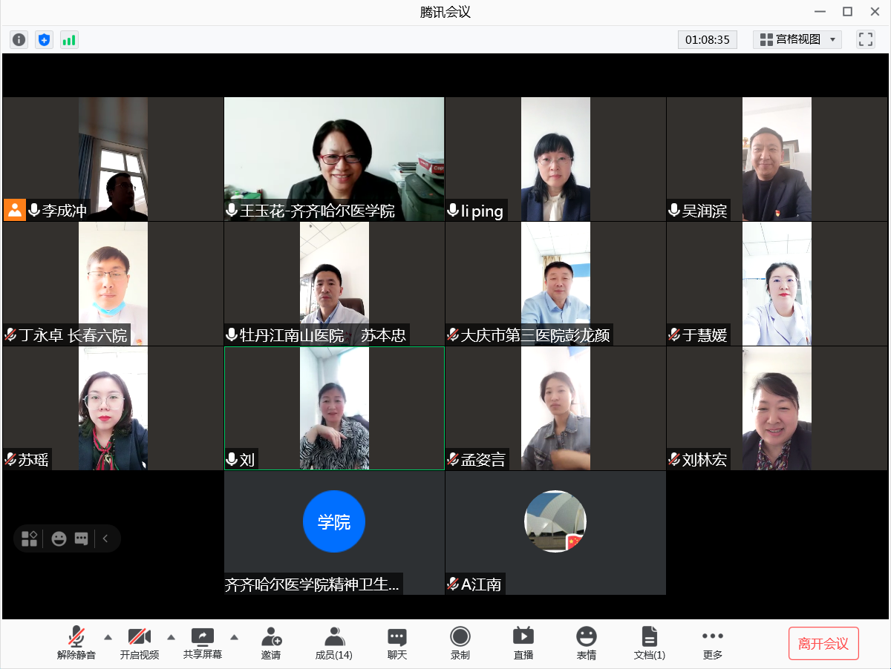Start Recording (录制)
891x669 pixels.
click(x=460, y=642)
